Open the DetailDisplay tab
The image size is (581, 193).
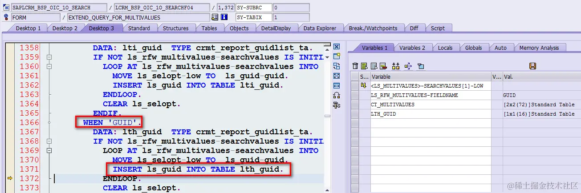click(276, 28)
